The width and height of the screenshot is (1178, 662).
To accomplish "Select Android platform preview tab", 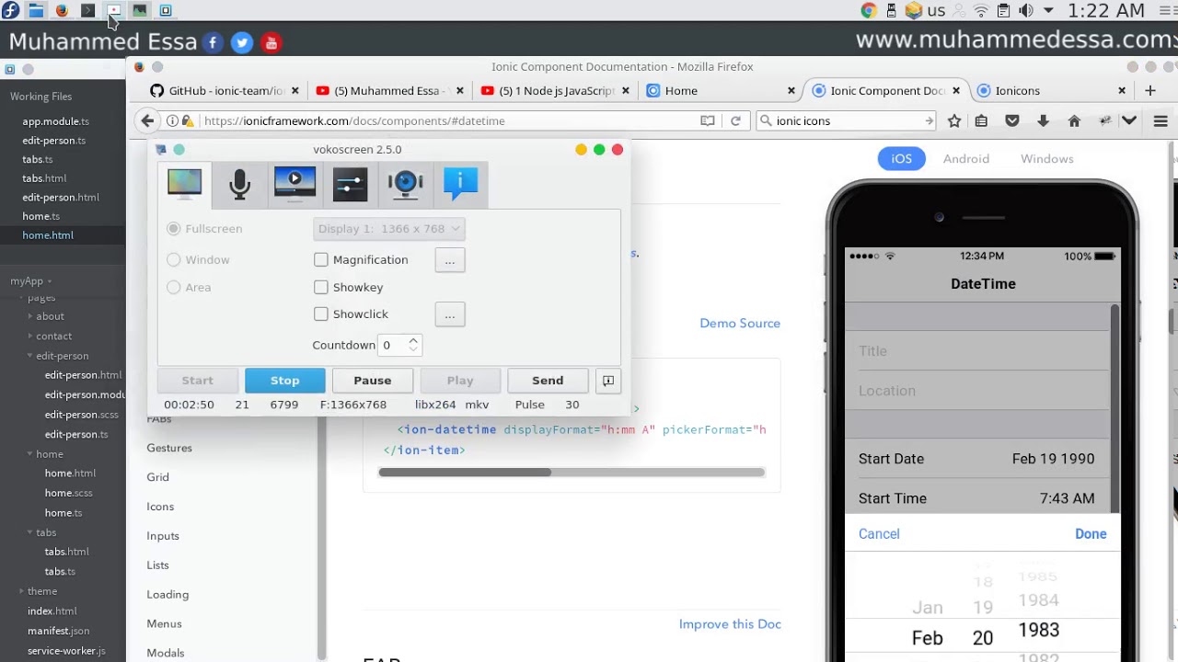I will pyautogui.click(x=965, y=158).
